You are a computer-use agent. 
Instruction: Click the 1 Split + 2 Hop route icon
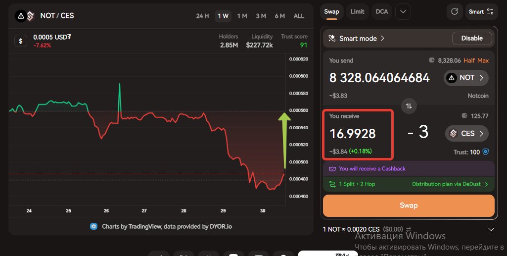pyautogui.click(x=332, y=184)
